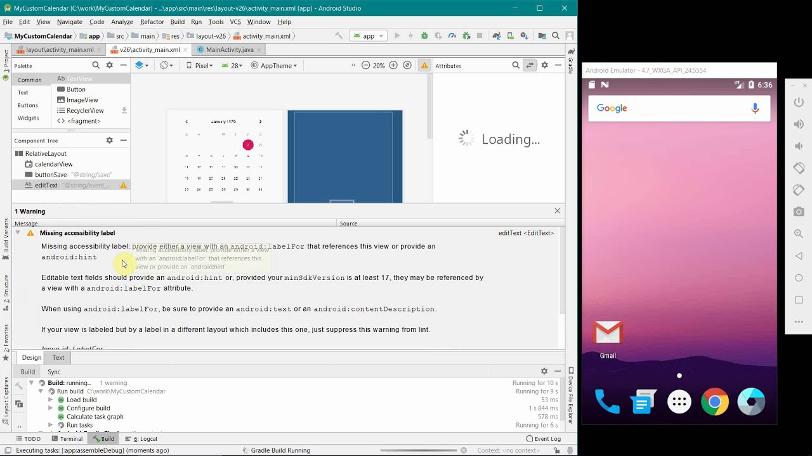Zoom out the design surface
Screen dimensions: 812x456
pos(365,65)
